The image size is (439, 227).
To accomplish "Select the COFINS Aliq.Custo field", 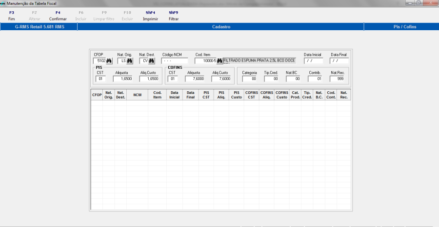I will tap(221, 79).
